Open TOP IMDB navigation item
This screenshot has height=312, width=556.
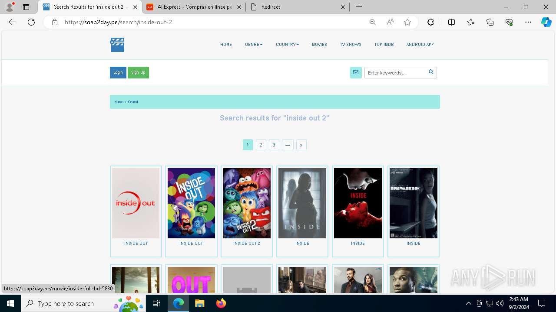click(x=384, y=45)
